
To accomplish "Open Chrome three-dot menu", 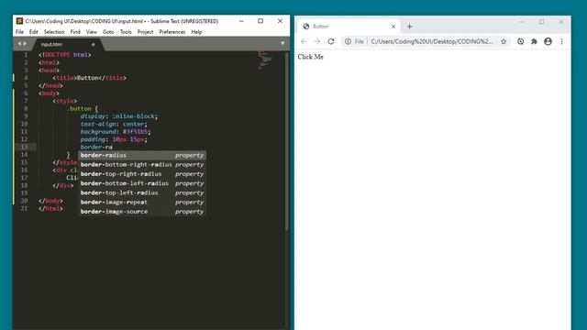I will click(x=561, y=41).
